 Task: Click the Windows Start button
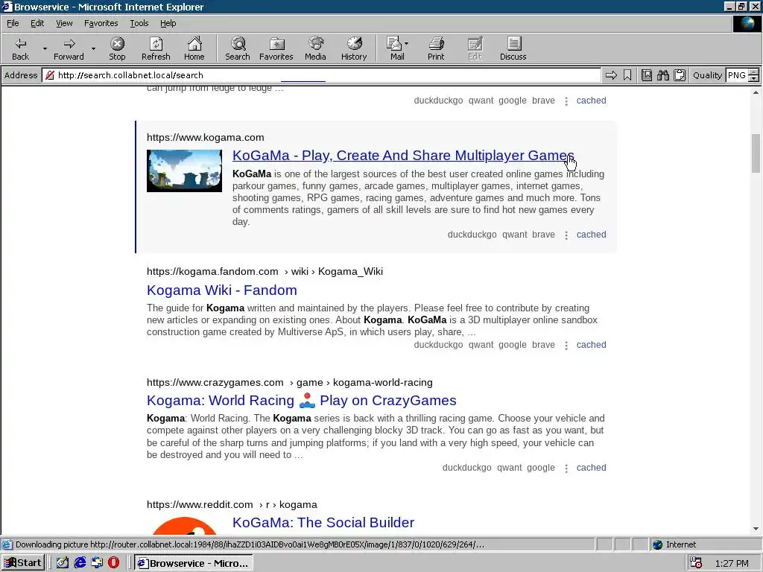(23, 563)
